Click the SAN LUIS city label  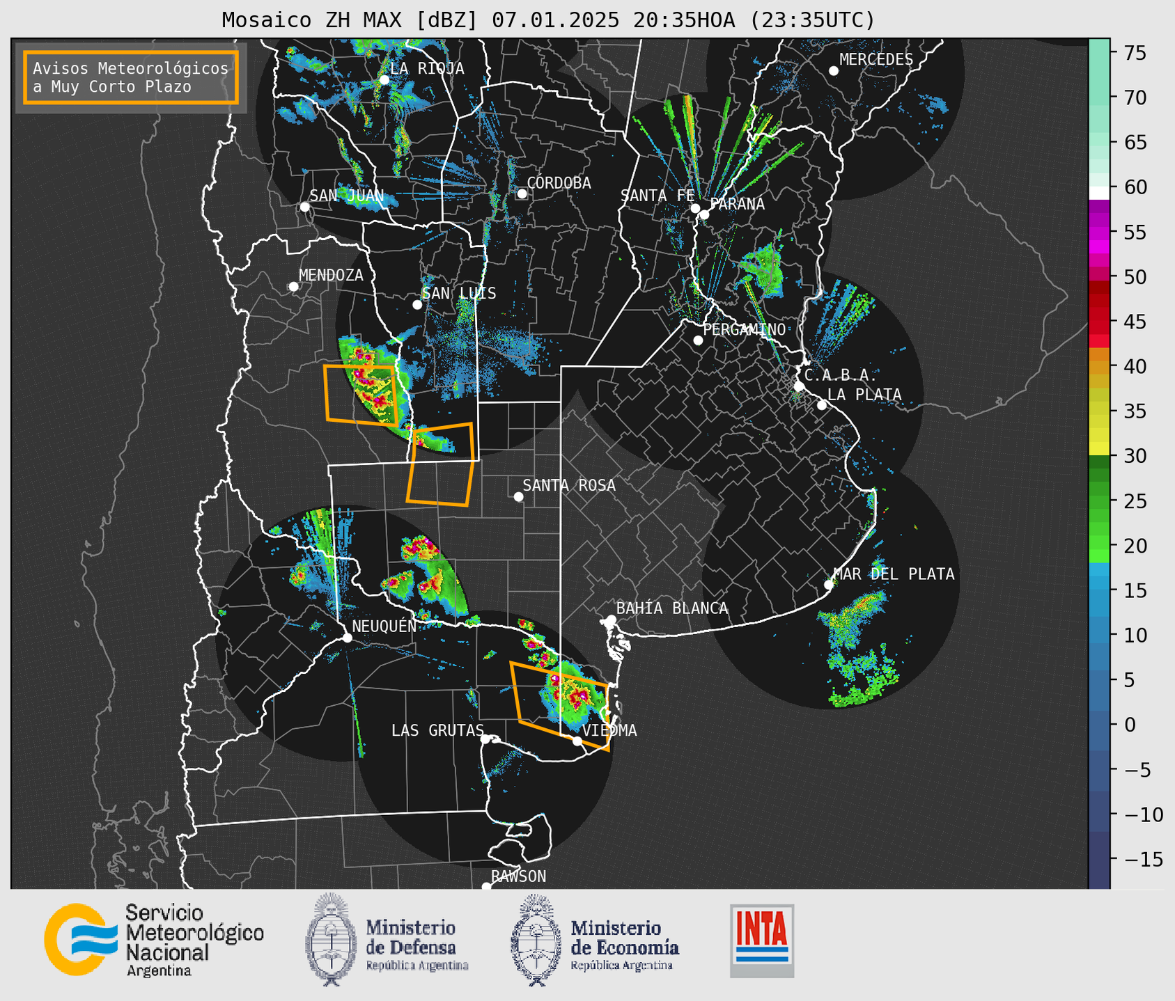[459, 293]
